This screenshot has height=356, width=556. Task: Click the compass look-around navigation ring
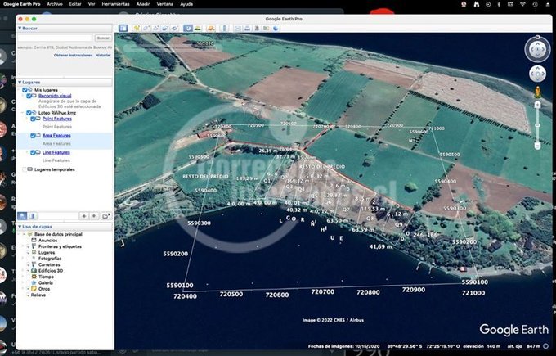(x=537, y=49)
